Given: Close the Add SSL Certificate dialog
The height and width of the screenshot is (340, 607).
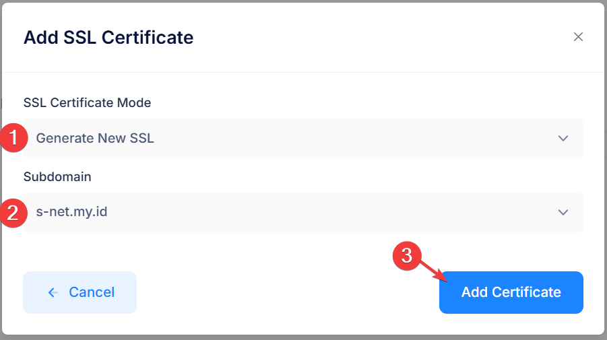Looking at the screenshot, I should (x=578, y=37).
